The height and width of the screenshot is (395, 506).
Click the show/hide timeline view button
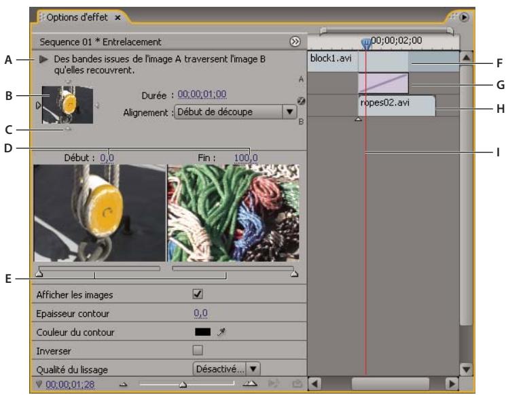[295, 41]
